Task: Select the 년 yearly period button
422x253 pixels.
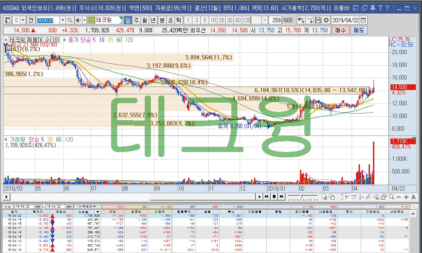Action: 153,20
